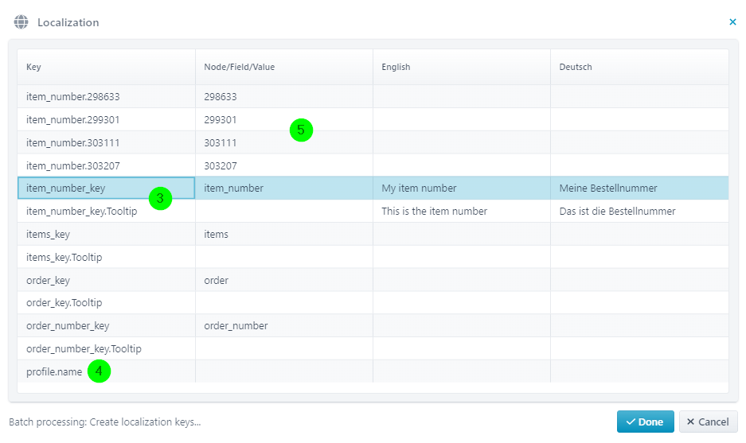Select the item_number.299301 key cell
The image size is (746, 443).
click(72, 119)
